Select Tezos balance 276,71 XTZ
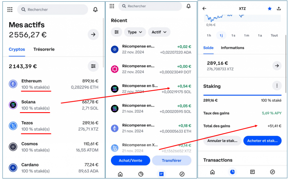Viewport: 289px width, 179px height. (x=88, y=129)
